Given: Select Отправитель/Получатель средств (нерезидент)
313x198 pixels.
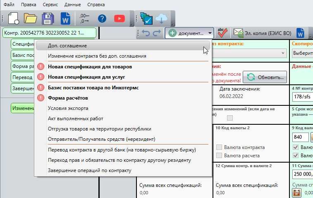Looking at the screenshot, I should tap(123, 139).
